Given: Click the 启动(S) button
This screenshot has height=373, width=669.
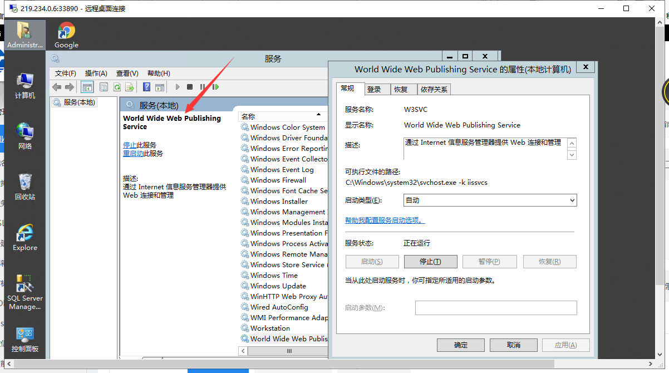Looking at the screenshot, I should [x=372, y=262].
